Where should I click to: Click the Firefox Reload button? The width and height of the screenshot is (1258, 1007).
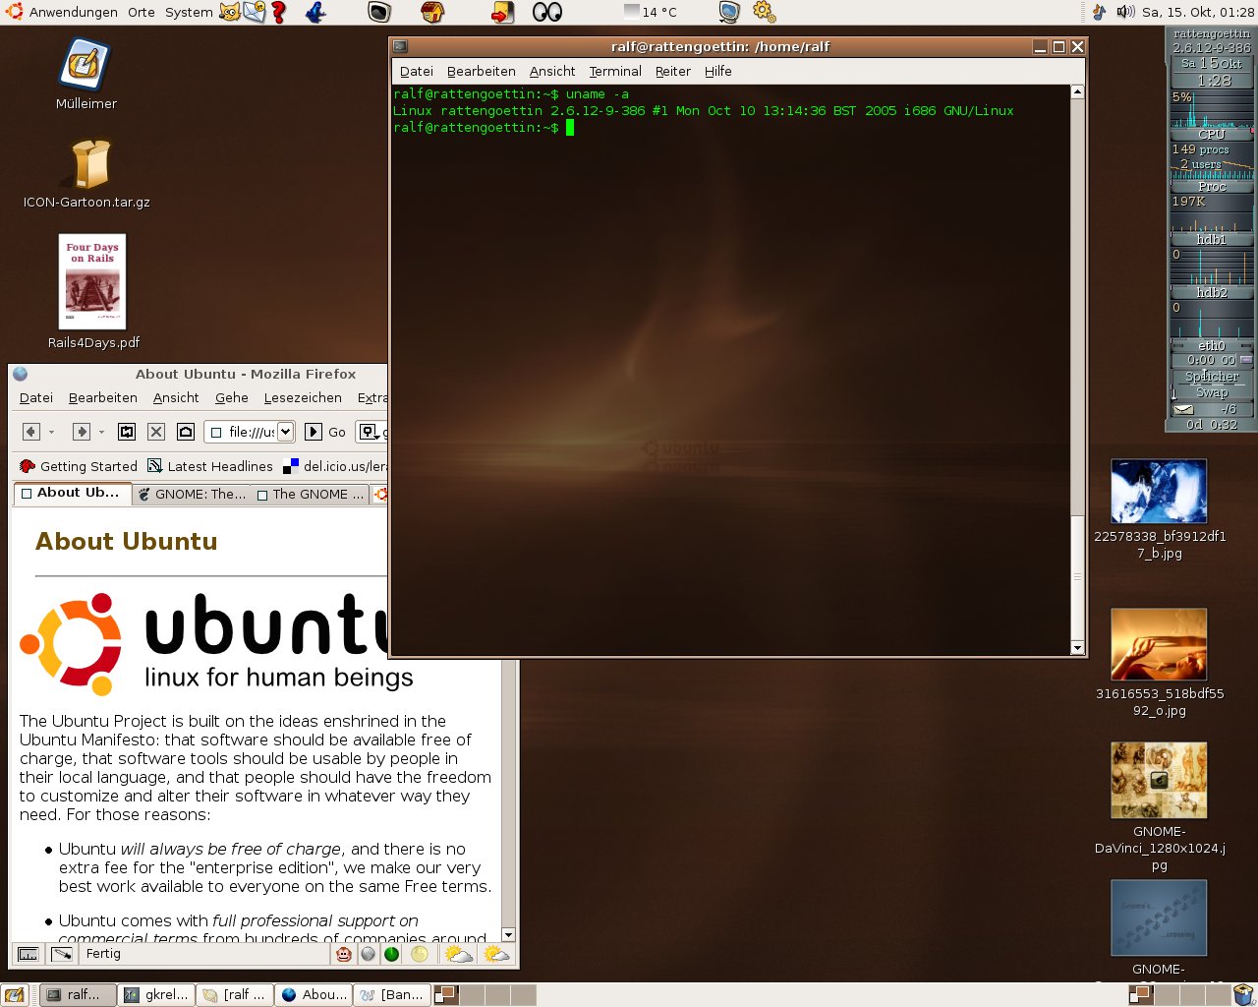(x=127, y=432)
